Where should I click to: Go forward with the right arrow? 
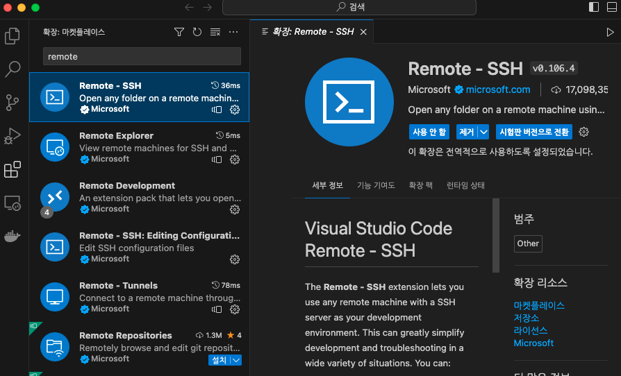pos(207,7)
